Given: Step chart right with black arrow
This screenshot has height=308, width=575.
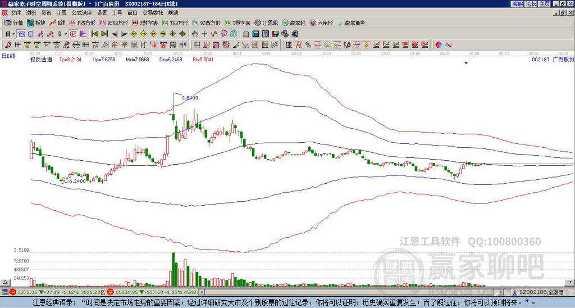Looking at the screenshot, I should 124,34.
